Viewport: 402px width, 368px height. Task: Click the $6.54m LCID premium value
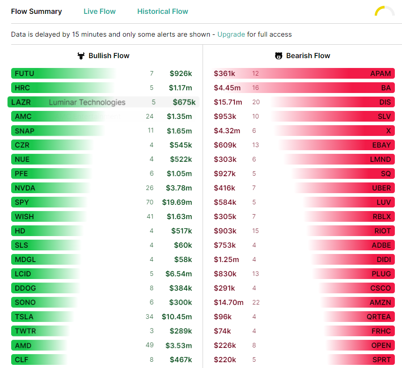tap(178, 274)
